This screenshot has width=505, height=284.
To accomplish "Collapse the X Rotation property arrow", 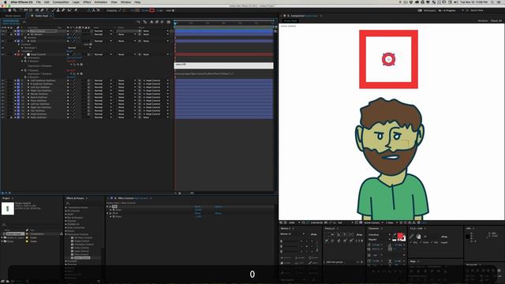I will 22,62.
